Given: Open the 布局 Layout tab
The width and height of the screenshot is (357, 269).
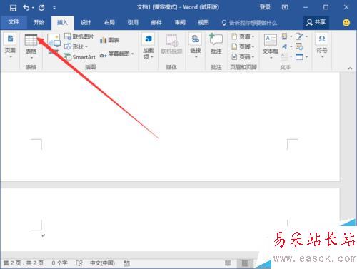Looking at the screenshot, I should click(109, 23).
